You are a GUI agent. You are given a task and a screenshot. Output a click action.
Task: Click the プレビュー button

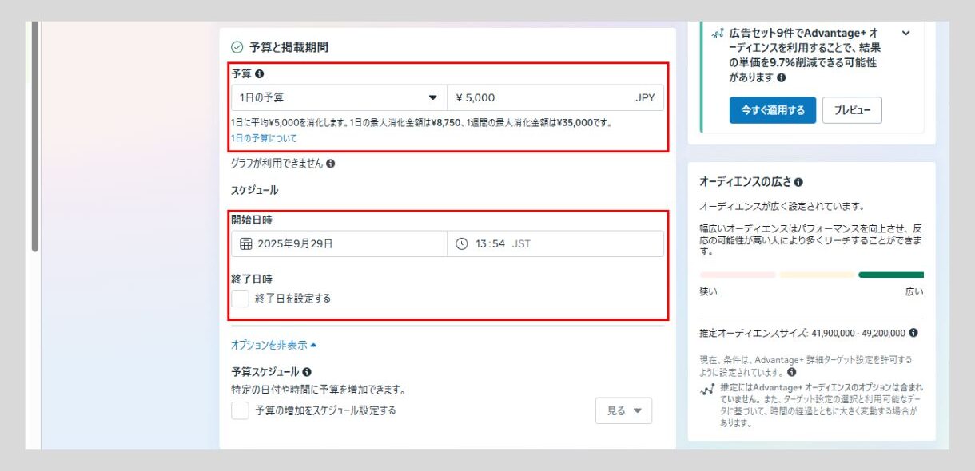852,110
